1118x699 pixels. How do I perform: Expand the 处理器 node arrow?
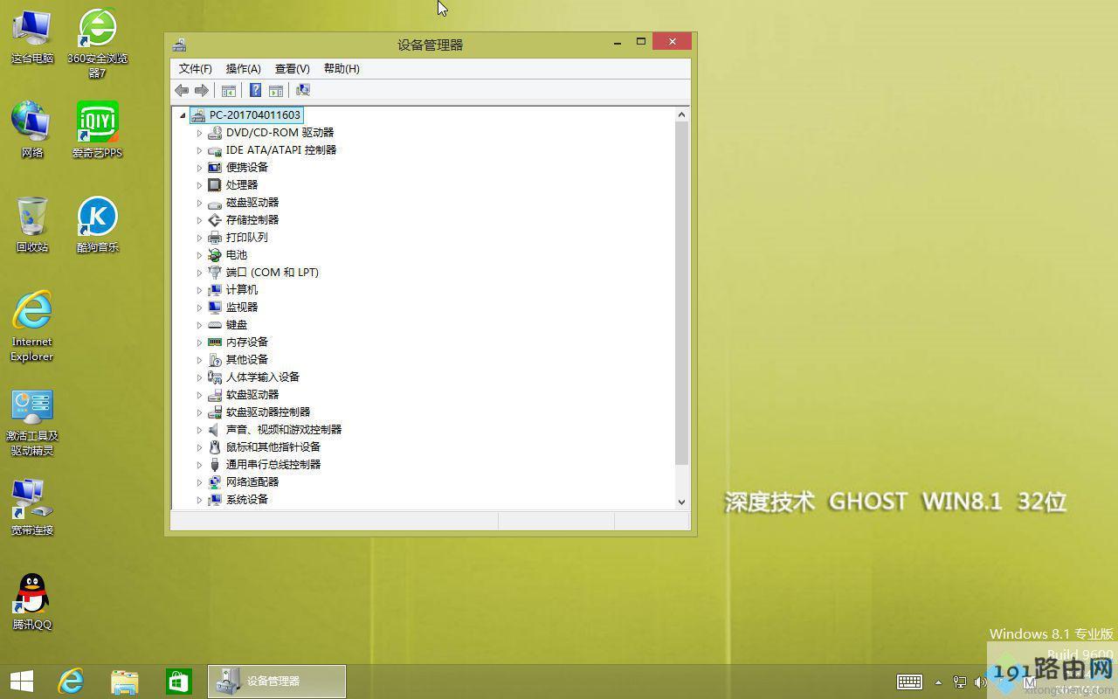click(199, 185)
